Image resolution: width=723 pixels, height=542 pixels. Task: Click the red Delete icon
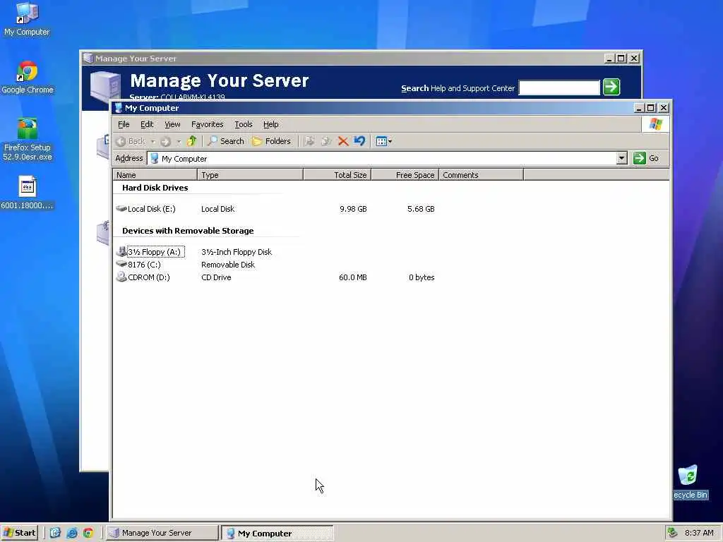pos(342,141)
